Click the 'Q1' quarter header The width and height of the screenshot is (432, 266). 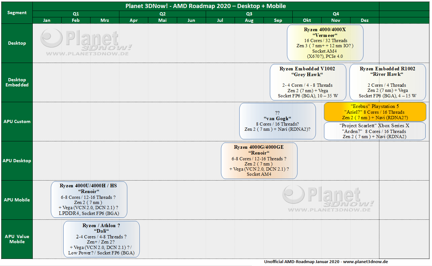point(76,14)
